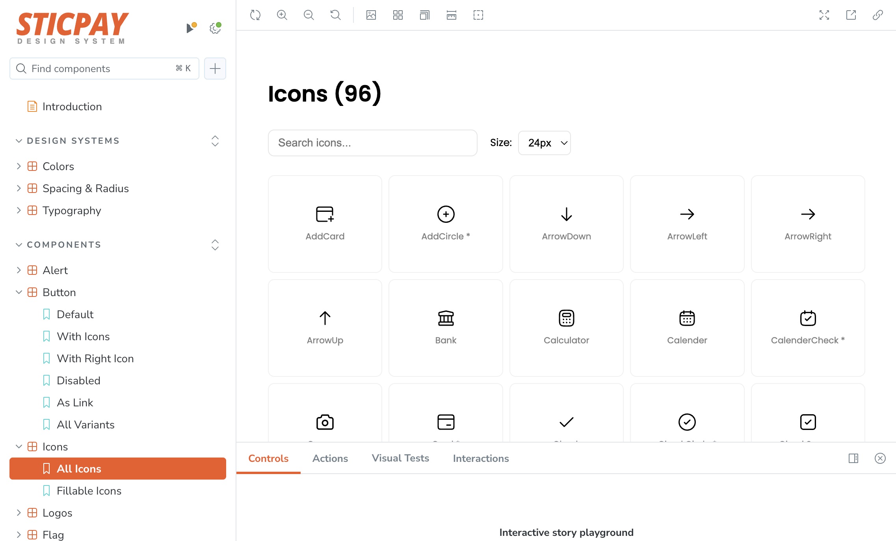
Task: Switch to the Visual Tests tab
Action: pos(400,458)
